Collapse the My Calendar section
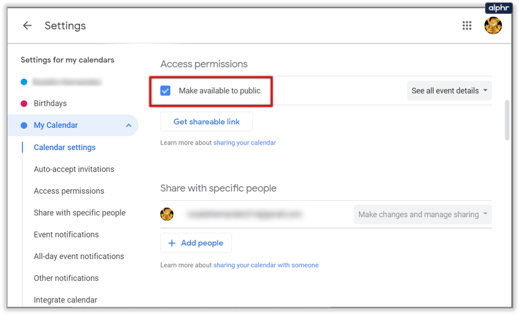 click(x=128, y=125)
